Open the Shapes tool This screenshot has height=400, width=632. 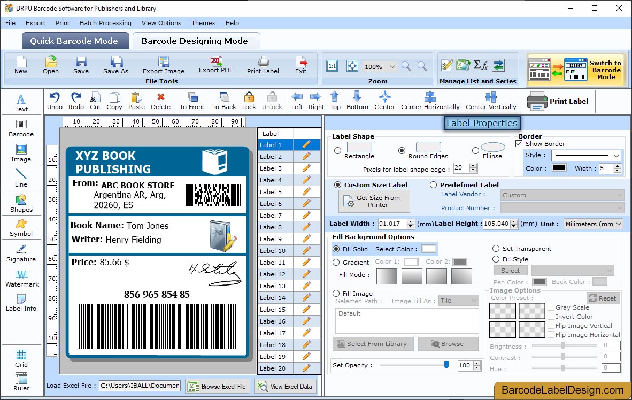coord(21,204)
